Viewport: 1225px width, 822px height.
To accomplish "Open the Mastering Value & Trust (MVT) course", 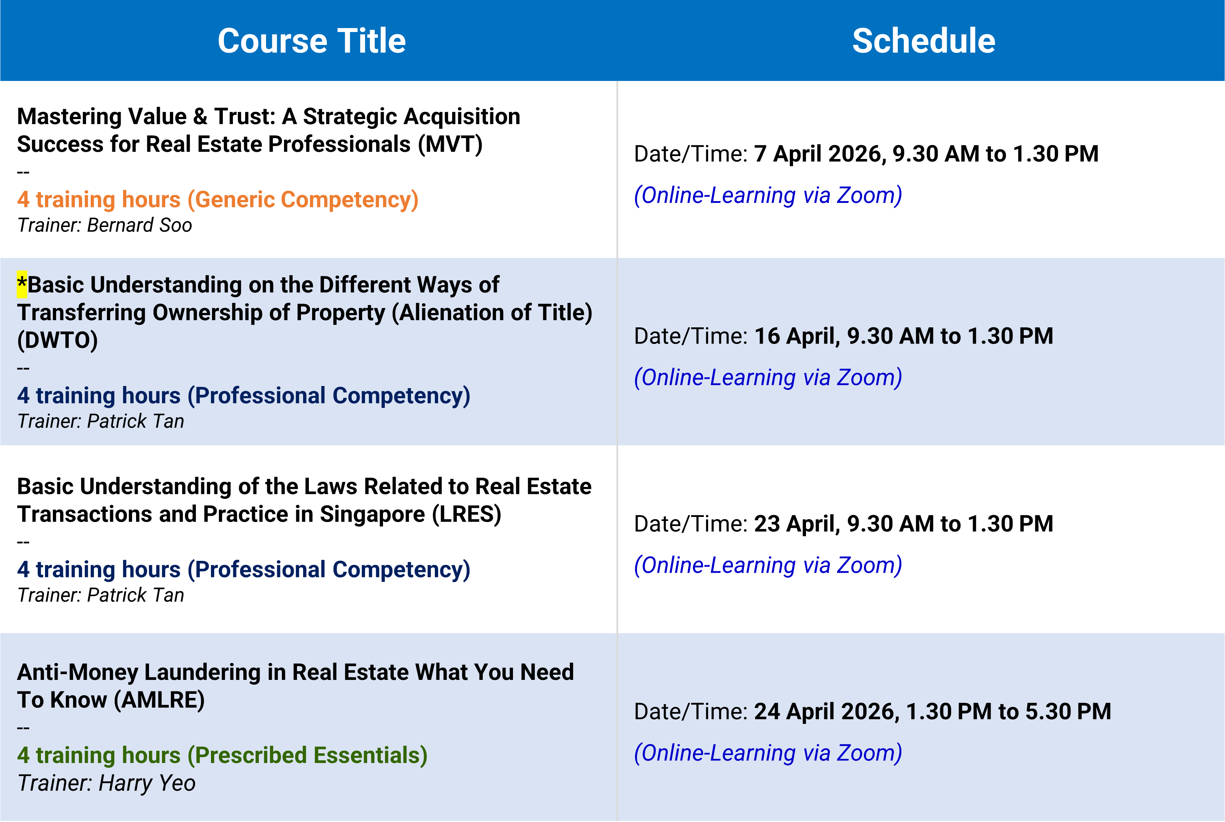I will coord(268,130).
